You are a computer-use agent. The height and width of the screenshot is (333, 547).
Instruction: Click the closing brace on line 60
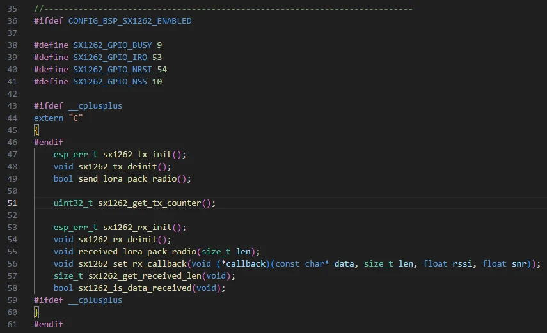tap(36, 313)
